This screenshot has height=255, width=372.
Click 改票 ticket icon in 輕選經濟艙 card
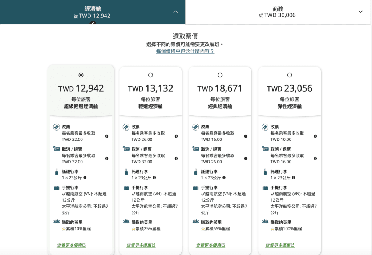coord(126,127)
